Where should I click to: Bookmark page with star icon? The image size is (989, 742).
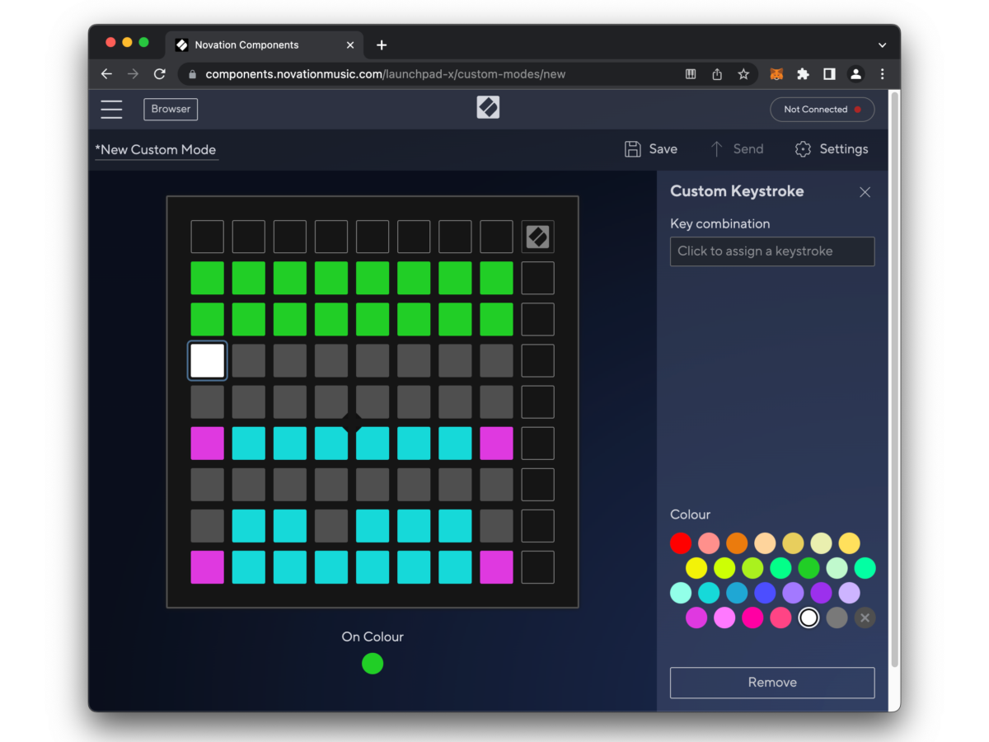coord(743,74)
